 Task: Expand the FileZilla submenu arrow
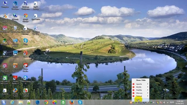[x=148, y=90]
